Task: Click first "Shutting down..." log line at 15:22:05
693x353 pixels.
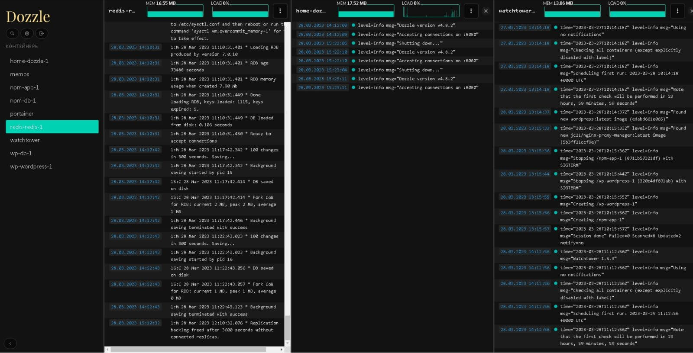Action: coord(400,43)
